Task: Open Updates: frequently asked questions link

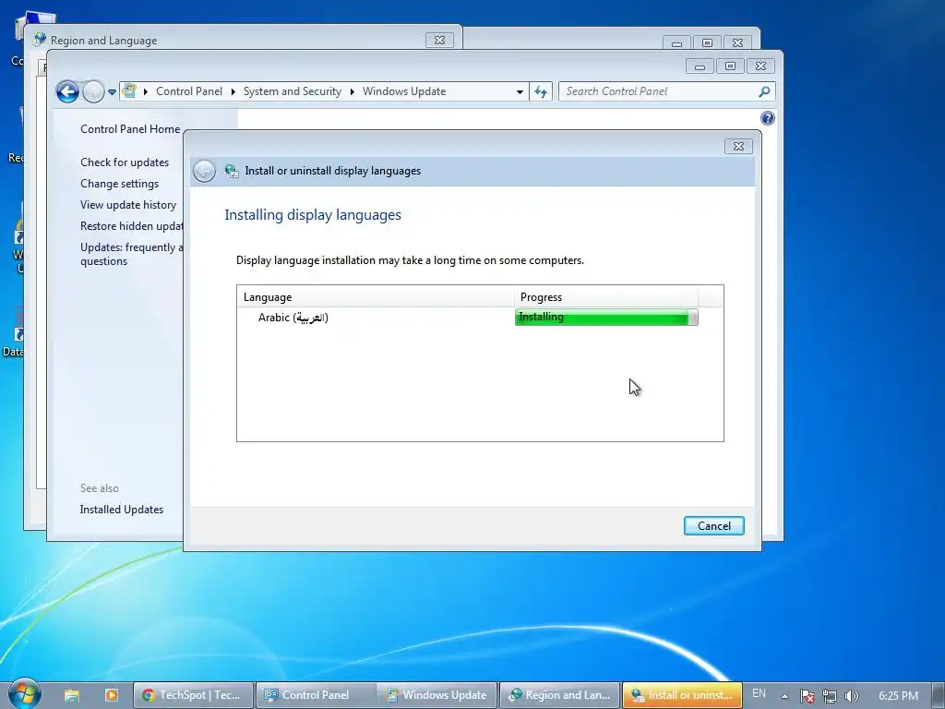Action: (x=131, y=254)
